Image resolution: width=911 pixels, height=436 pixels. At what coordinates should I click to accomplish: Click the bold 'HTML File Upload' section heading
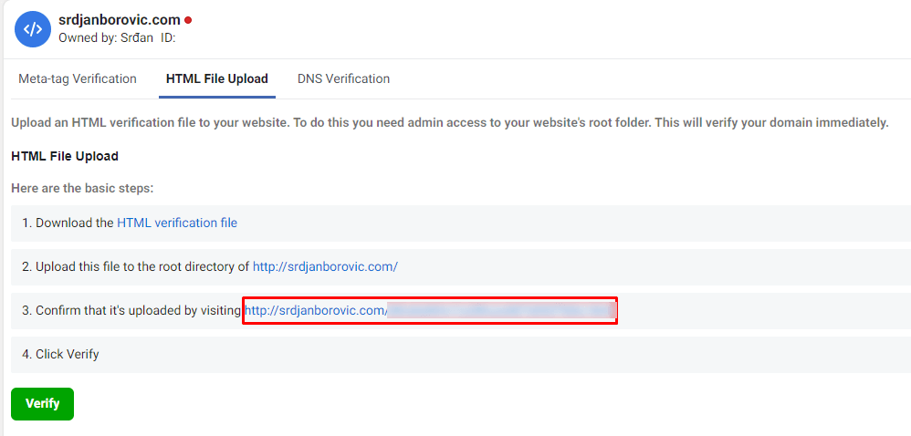click(x=65, y=156)
